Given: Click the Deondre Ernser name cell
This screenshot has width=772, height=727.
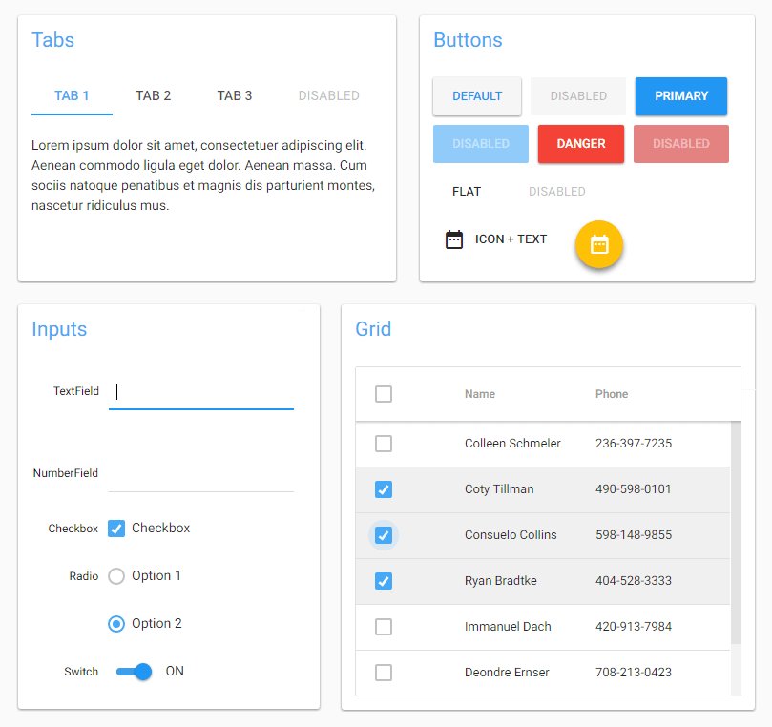Looking at the screenshot, I should click(x=507, y=673).
